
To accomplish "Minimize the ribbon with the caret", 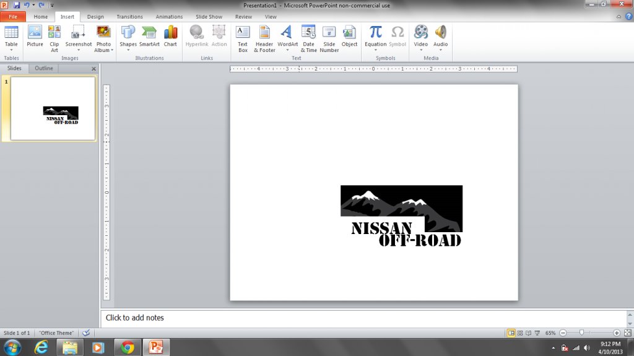I will (x=619, y=17).
